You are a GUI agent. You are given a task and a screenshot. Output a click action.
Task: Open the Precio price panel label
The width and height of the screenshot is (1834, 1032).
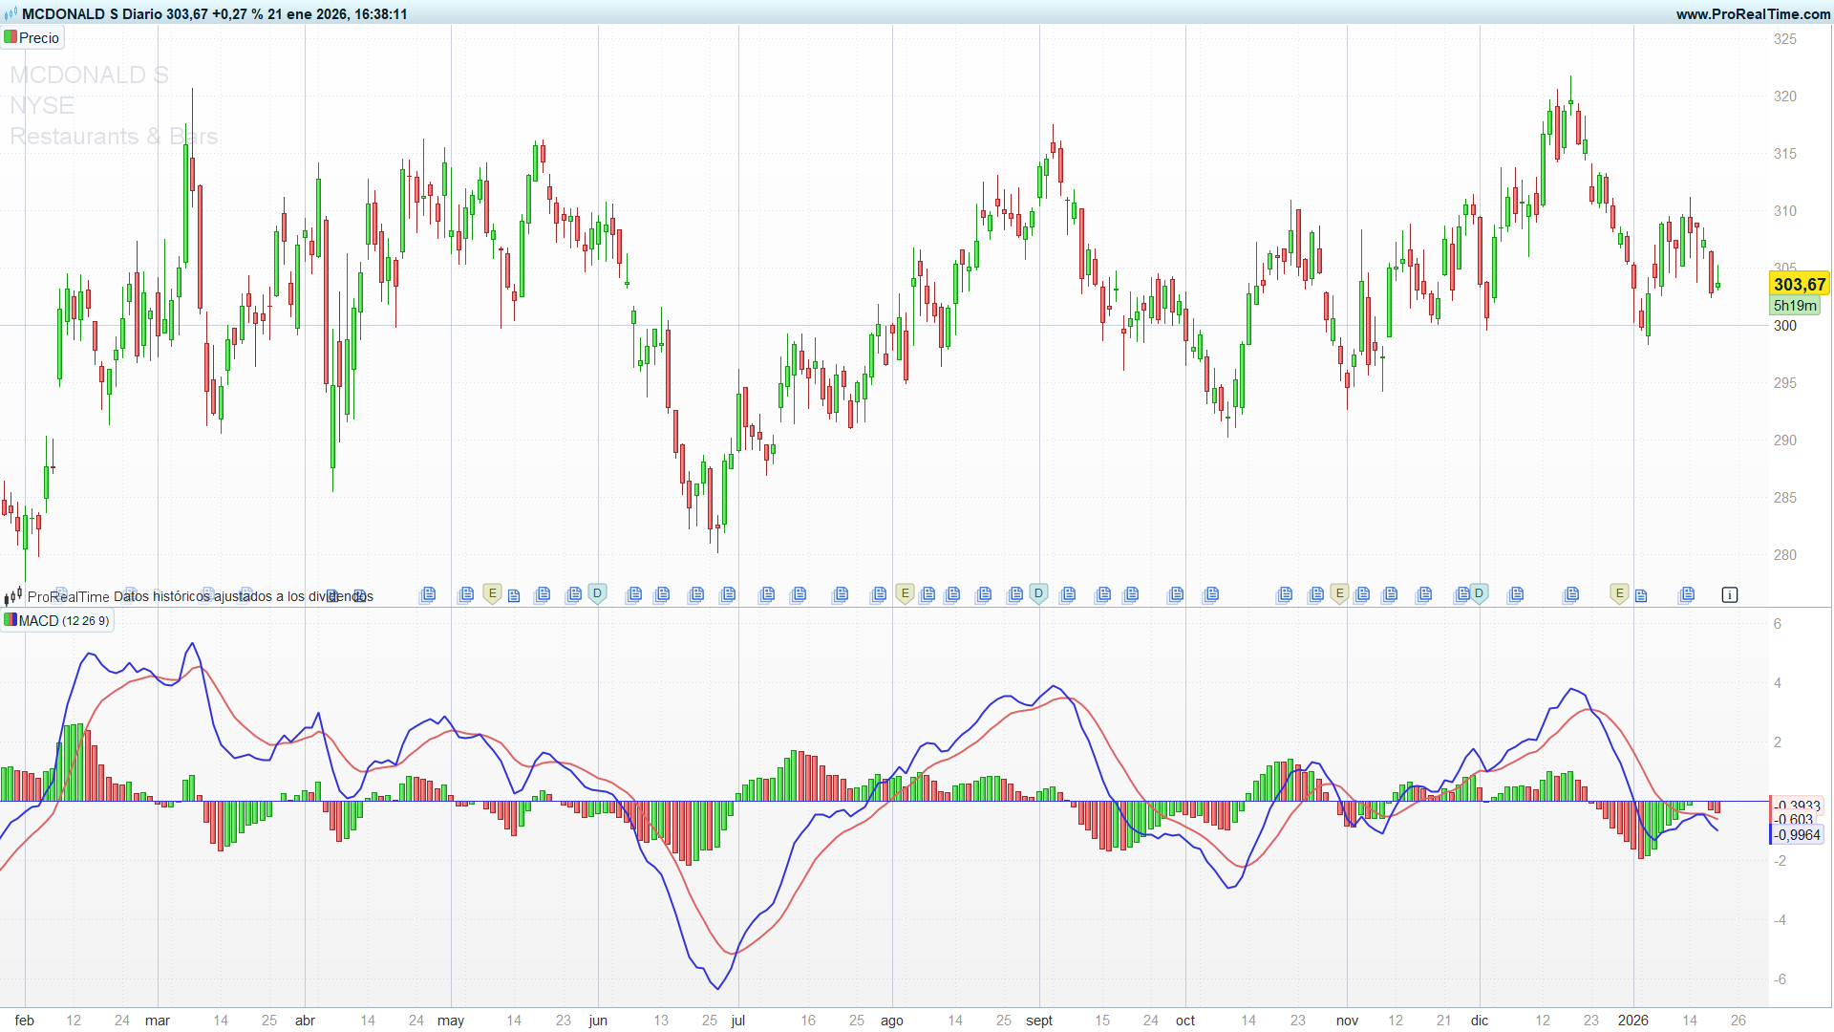click(39, 38)
